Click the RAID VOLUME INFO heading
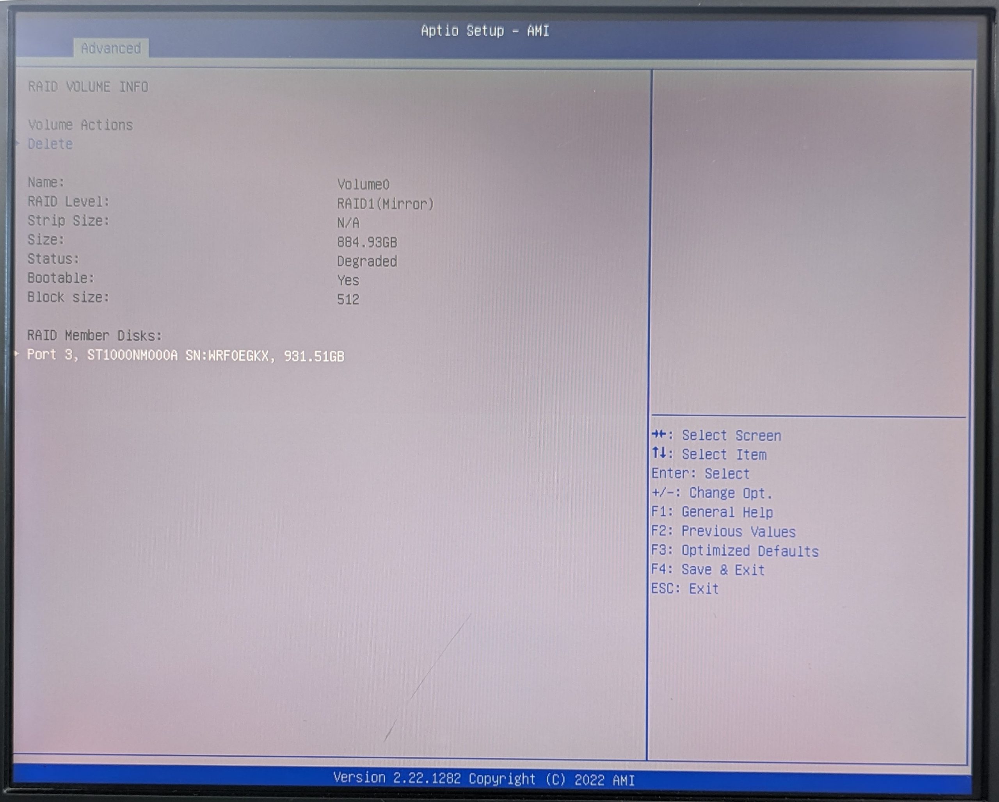 [x=88, y=87]
